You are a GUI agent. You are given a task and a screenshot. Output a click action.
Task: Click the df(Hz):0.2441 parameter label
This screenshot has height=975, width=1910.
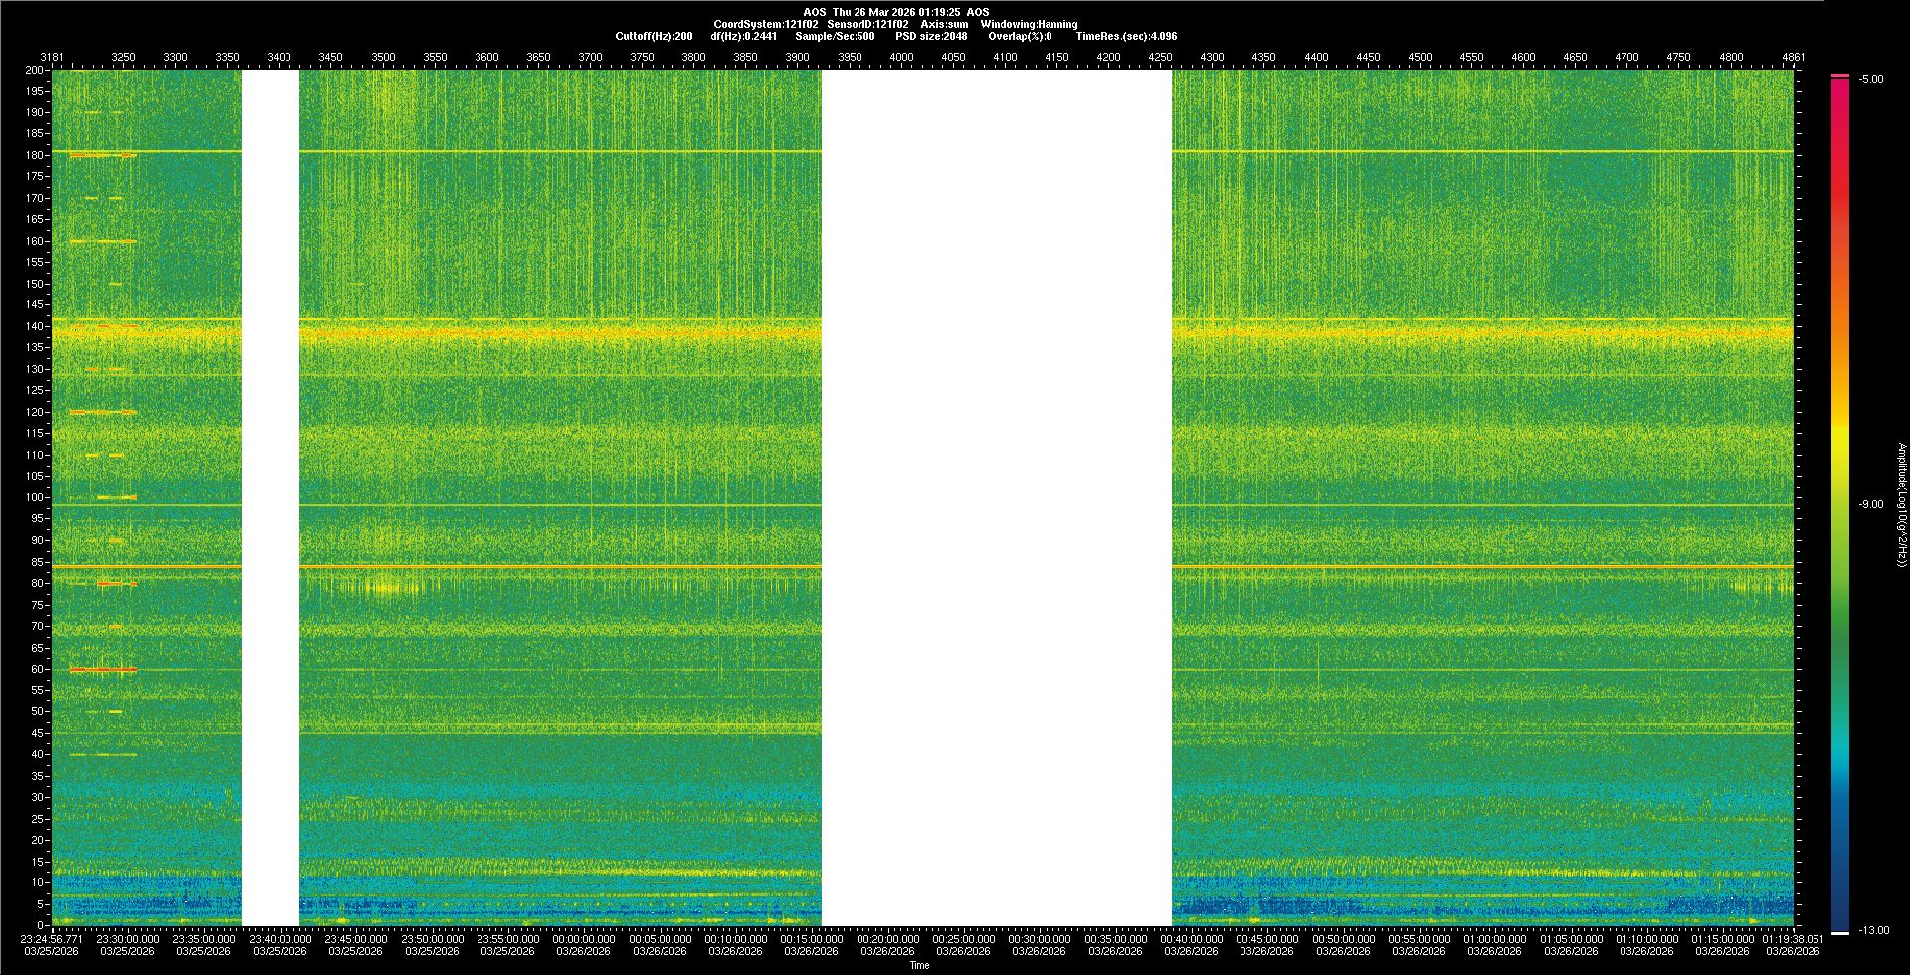[743, 36]
